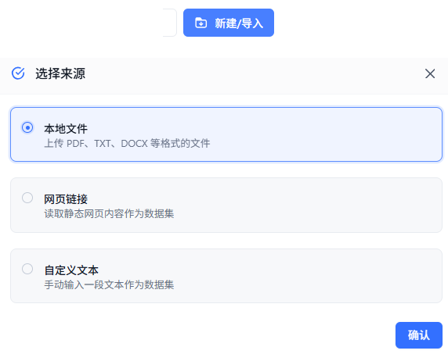Click the description 上传 PDF、TXT、DOCX 等格式的文件
The image size is (448, 354).
pos(127,143)
